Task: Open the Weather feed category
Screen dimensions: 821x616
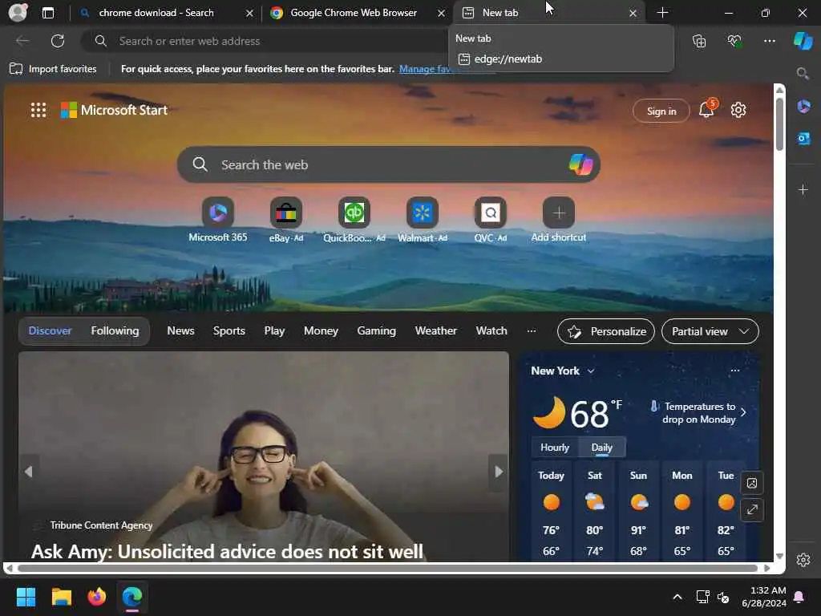Action: coord(435,331)
